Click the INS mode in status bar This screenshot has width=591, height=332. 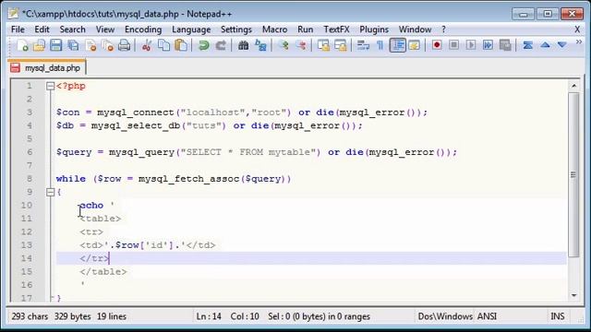[558, 316]
